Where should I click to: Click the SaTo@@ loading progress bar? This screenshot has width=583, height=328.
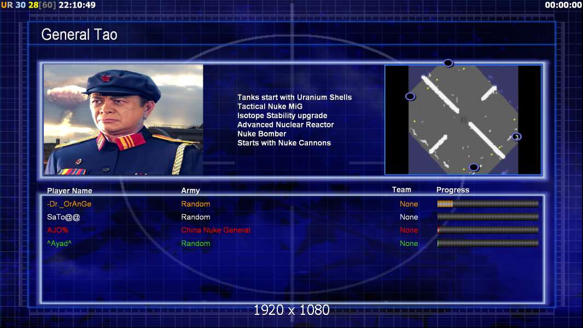point(488,216)
